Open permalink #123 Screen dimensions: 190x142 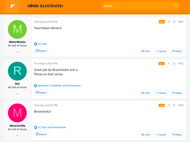click(181, 64)
